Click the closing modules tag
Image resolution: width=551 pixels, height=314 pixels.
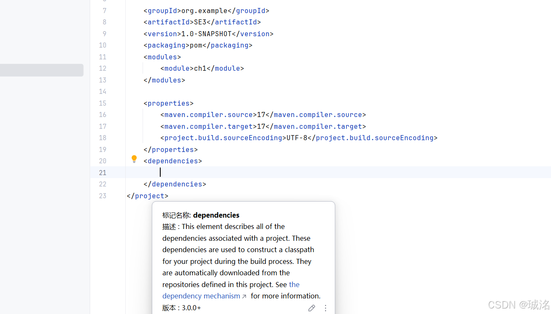pos(164,80)
